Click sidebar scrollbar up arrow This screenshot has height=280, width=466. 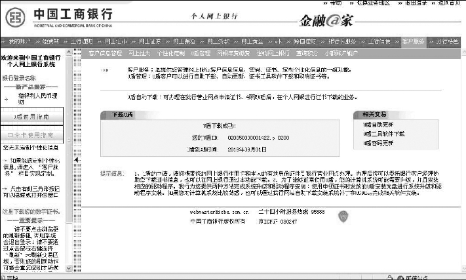(69, 52)
